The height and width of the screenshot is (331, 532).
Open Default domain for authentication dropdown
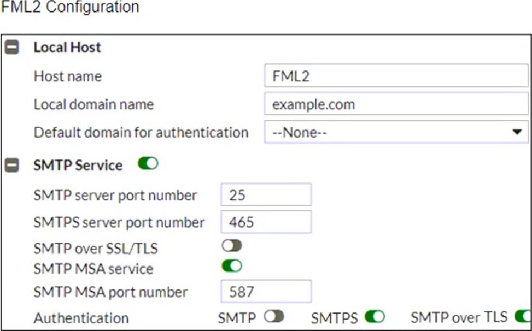pos(396,132)
